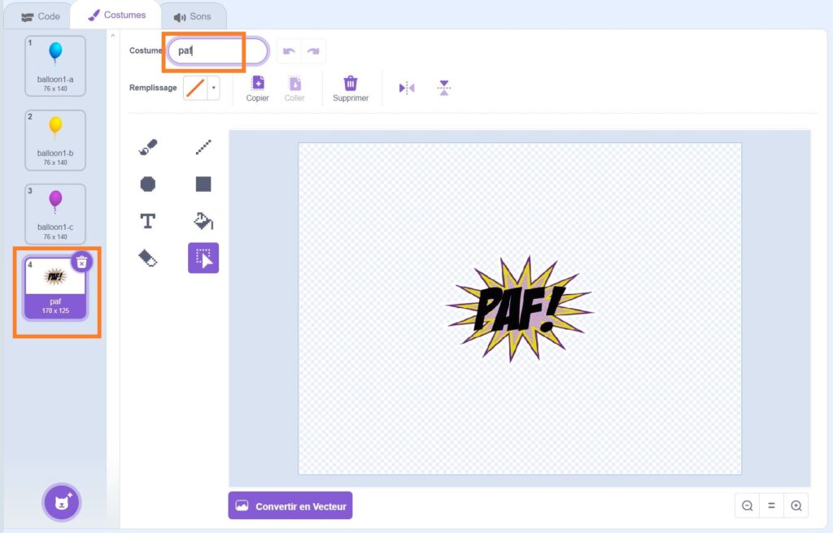Zoom out of the canvas
Image resolution: width=833 pixels, height=533 pixels.
click(748, 505)
